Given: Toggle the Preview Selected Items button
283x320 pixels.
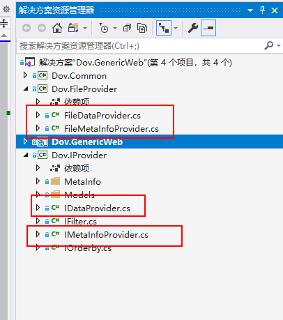Looking at the screenshot, I should click(x=208, y=28).
